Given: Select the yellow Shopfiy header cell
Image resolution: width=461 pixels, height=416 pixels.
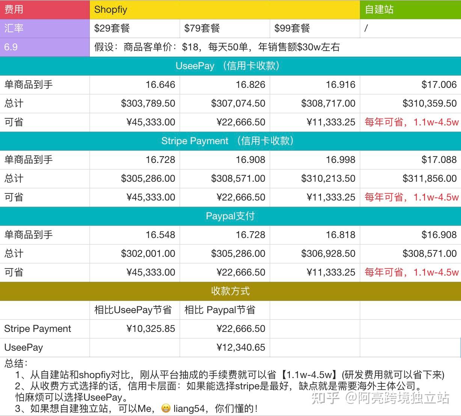Looking at the screenshot, I should coord(225,9).
